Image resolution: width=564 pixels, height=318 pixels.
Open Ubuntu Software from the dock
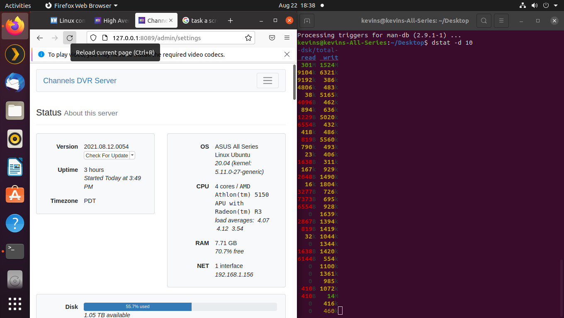tap(15, 195)
